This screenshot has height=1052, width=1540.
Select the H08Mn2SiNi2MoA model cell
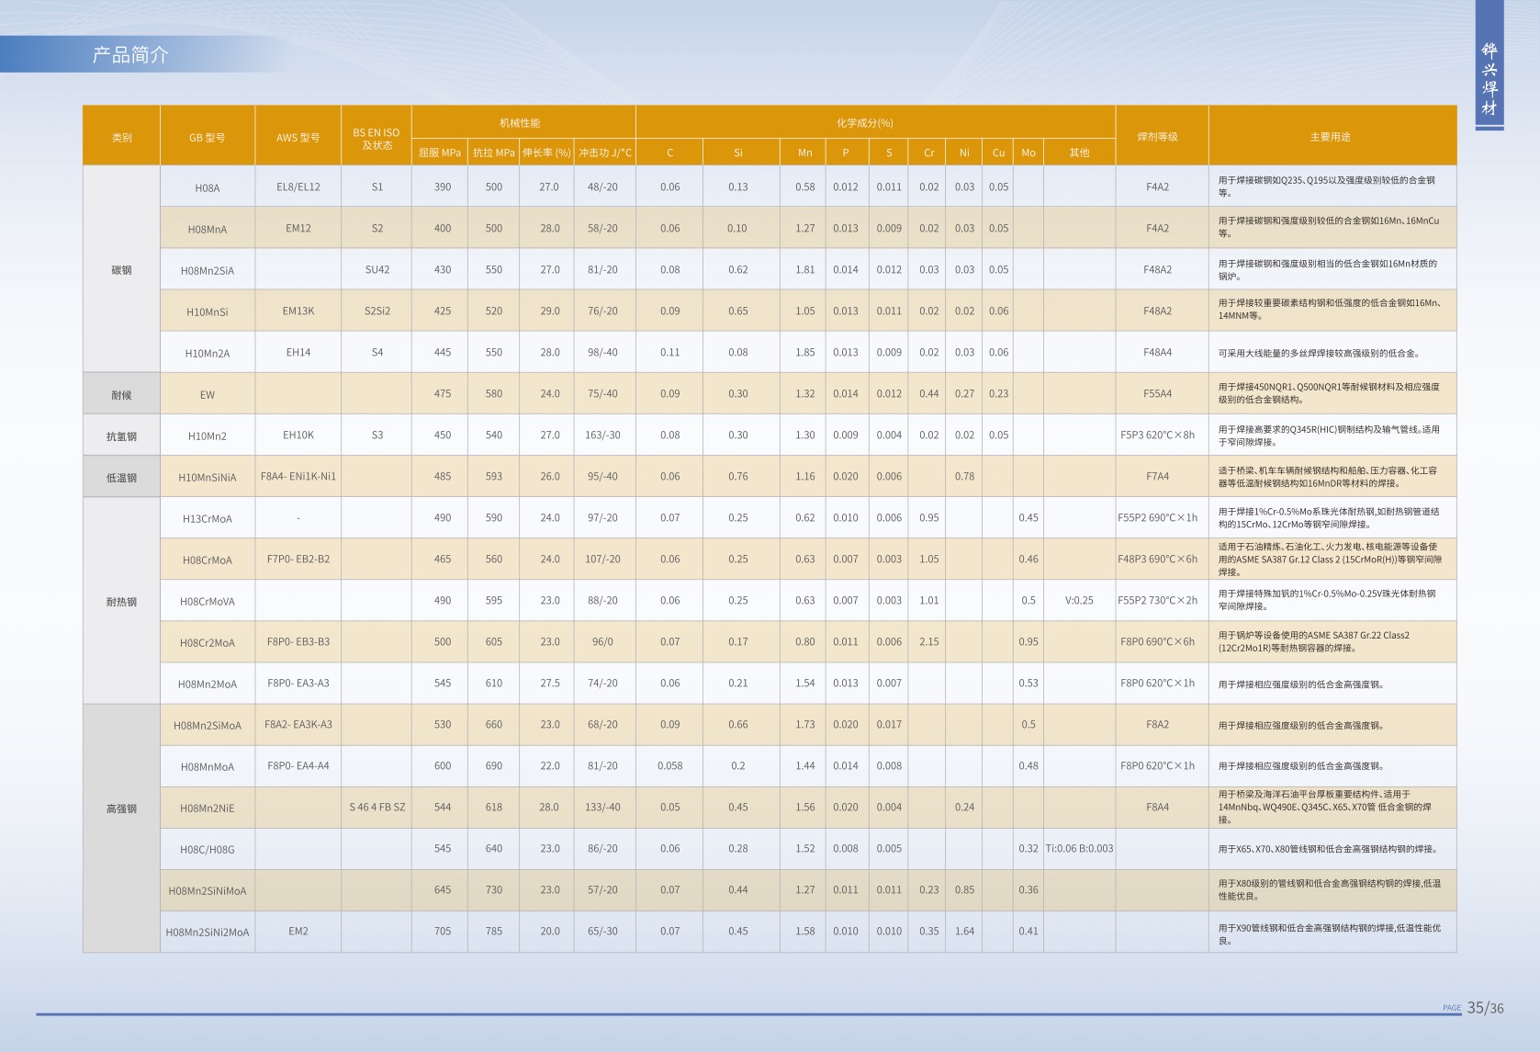[208, 933]
